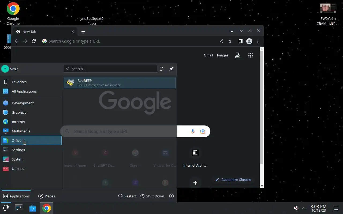Launch BeeBEEP office messenger entry
The width and height of the screenshot is (343, 214).
(x=120, y=83)
